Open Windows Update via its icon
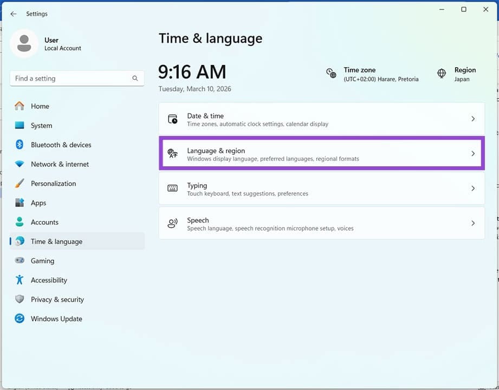Screen dimensions: 499x390 click(x=19, y=318)
